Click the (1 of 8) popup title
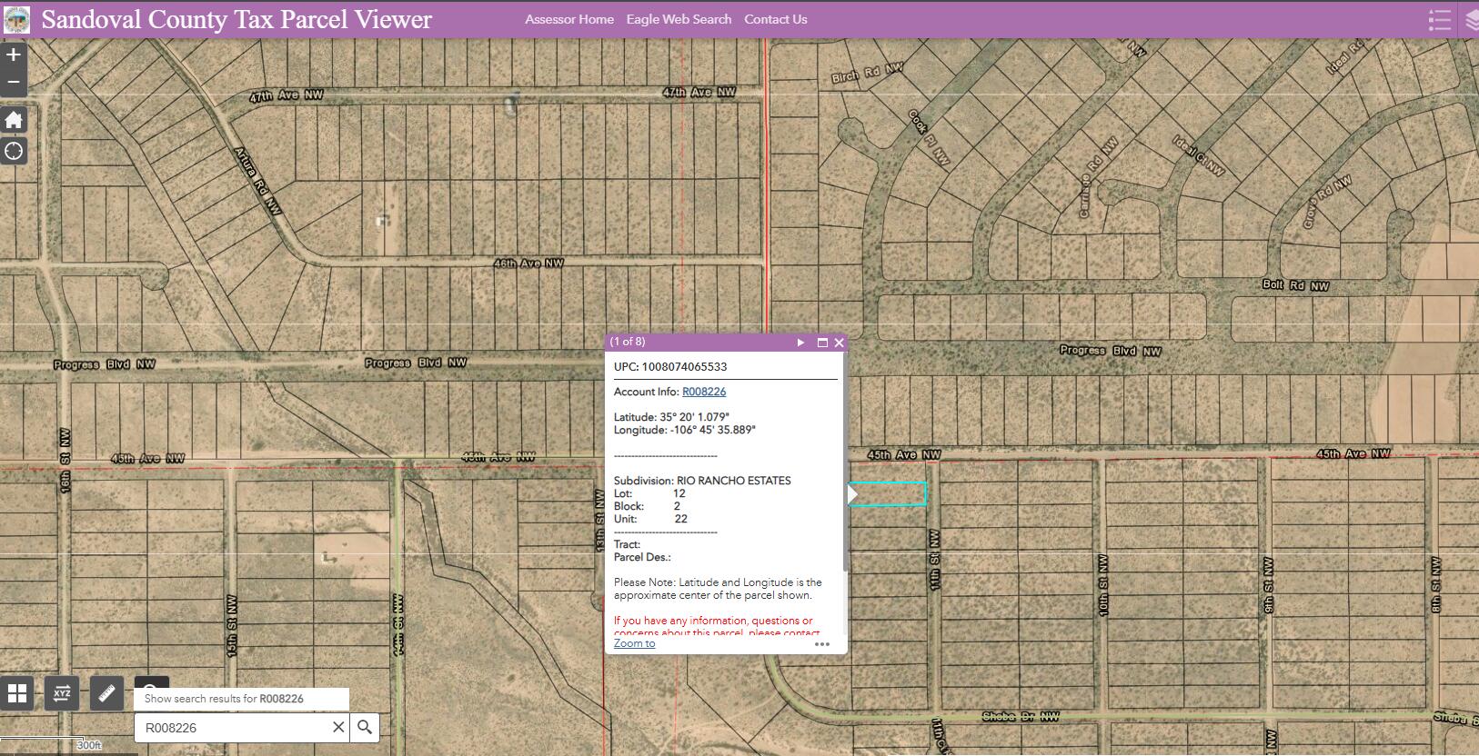Image resolution: width=1479 pixels, height=756 pixels. [x=628, y=342]
